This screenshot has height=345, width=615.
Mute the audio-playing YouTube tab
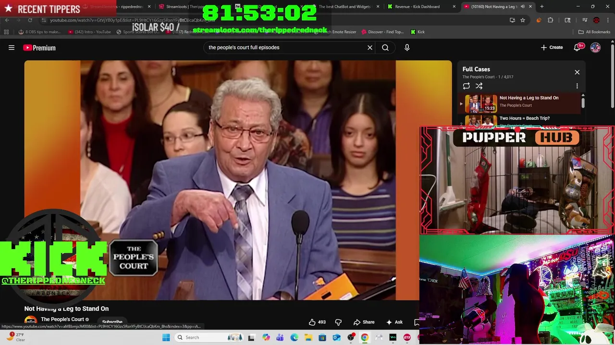[522, 7]
